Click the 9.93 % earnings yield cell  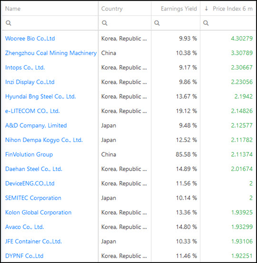[x=188, y=39]
